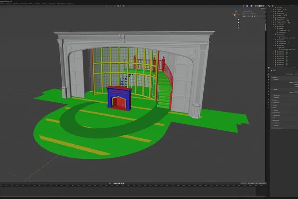Toggle the Freestyle panel checkbox
This screenshot has height=199, width=298.
point(273,126)
